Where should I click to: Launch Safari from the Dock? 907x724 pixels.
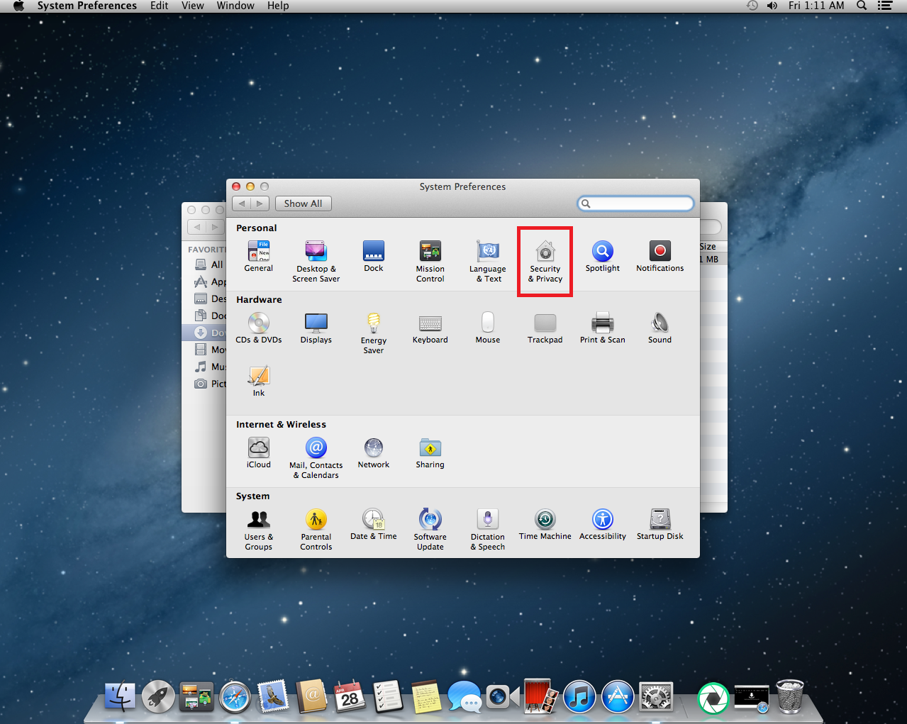point(235,697)
